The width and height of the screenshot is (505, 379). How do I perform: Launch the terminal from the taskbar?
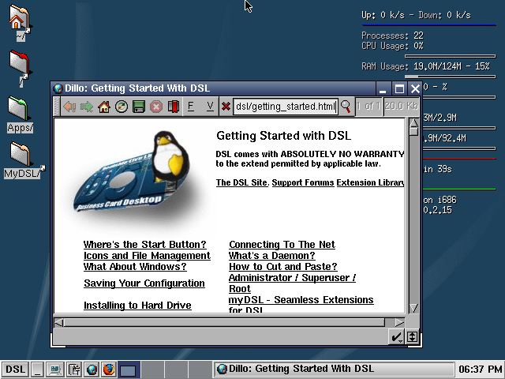pos(54,370)
